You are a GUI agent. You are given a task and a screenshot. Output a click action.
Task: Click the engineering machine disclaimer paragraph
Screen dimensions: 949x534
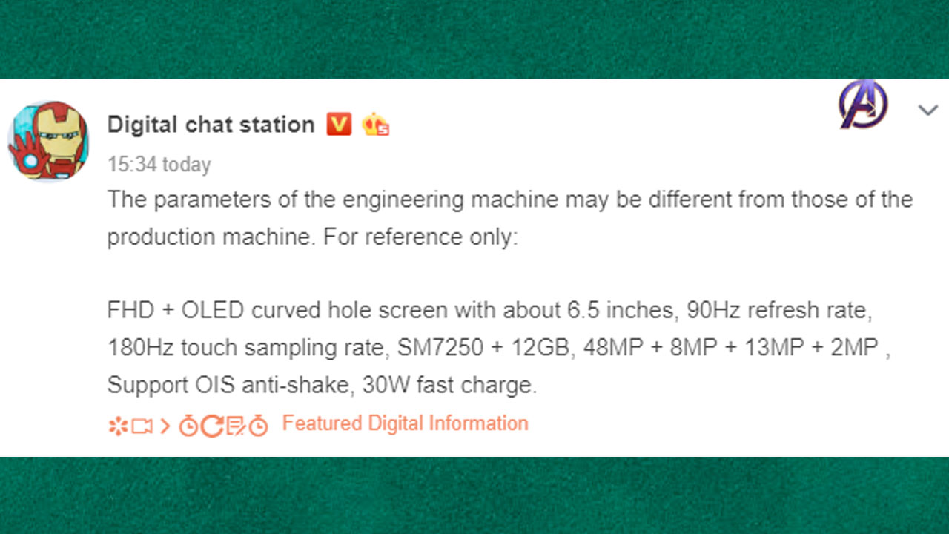point(510,219)
